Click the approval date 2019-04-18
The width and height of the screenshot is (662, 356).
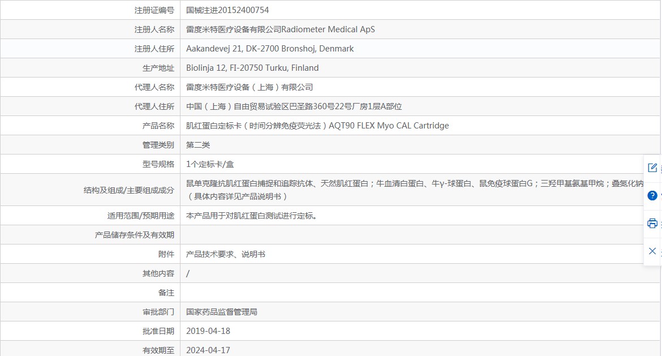(x=208, y=331)
